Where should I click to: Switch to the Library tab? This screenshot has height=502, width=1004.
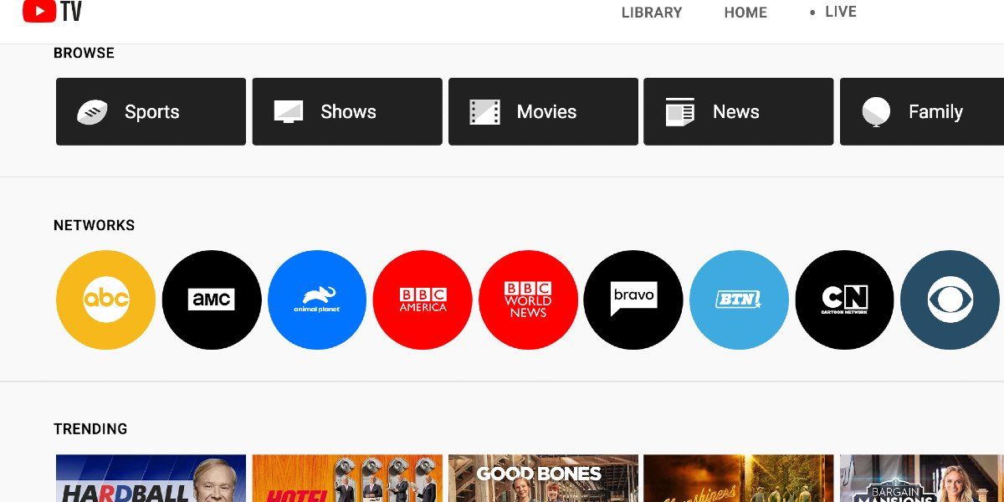tap(651, 12)
